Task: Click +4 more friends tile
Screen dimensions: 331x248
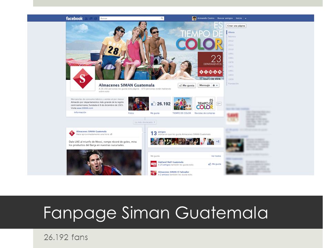Action: point(218,142)
